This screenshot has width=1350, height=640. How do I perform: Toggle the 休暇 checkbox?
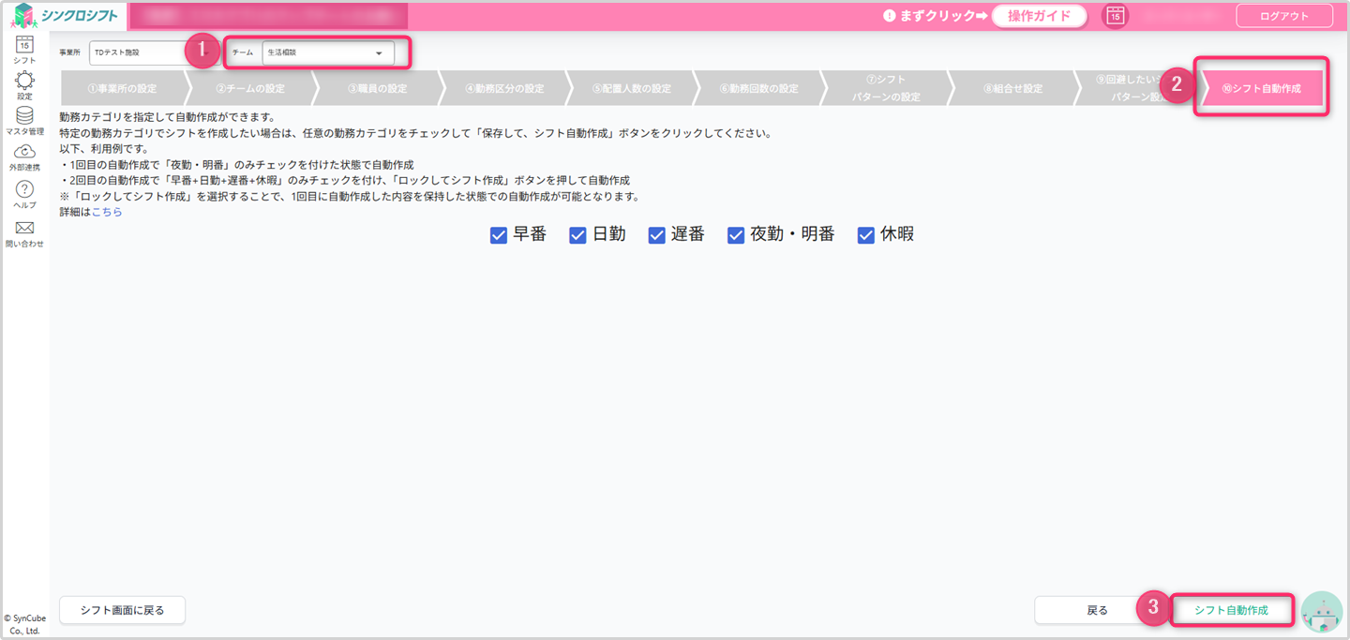point(866,235)
